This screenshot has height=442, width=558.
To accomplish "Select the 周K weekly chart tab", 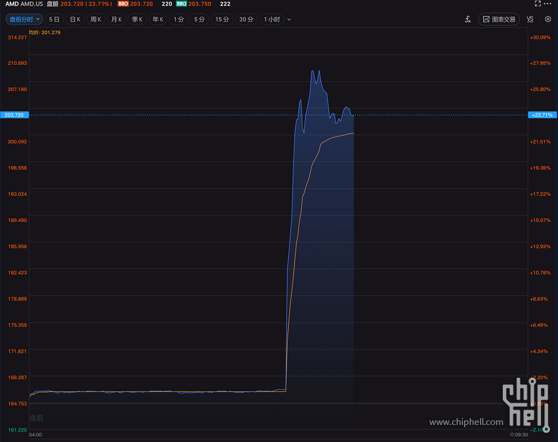I will (x=96, y=19).
